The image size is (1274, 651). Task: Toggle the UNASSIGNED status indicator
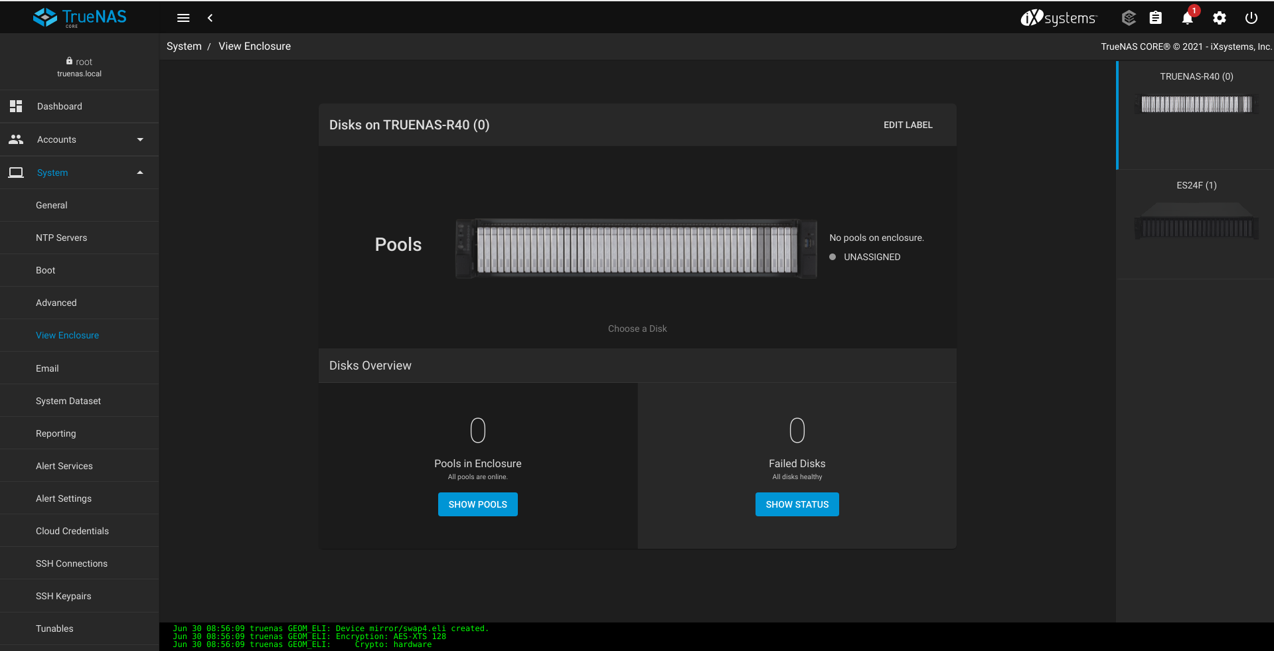(x=832, y=257)
